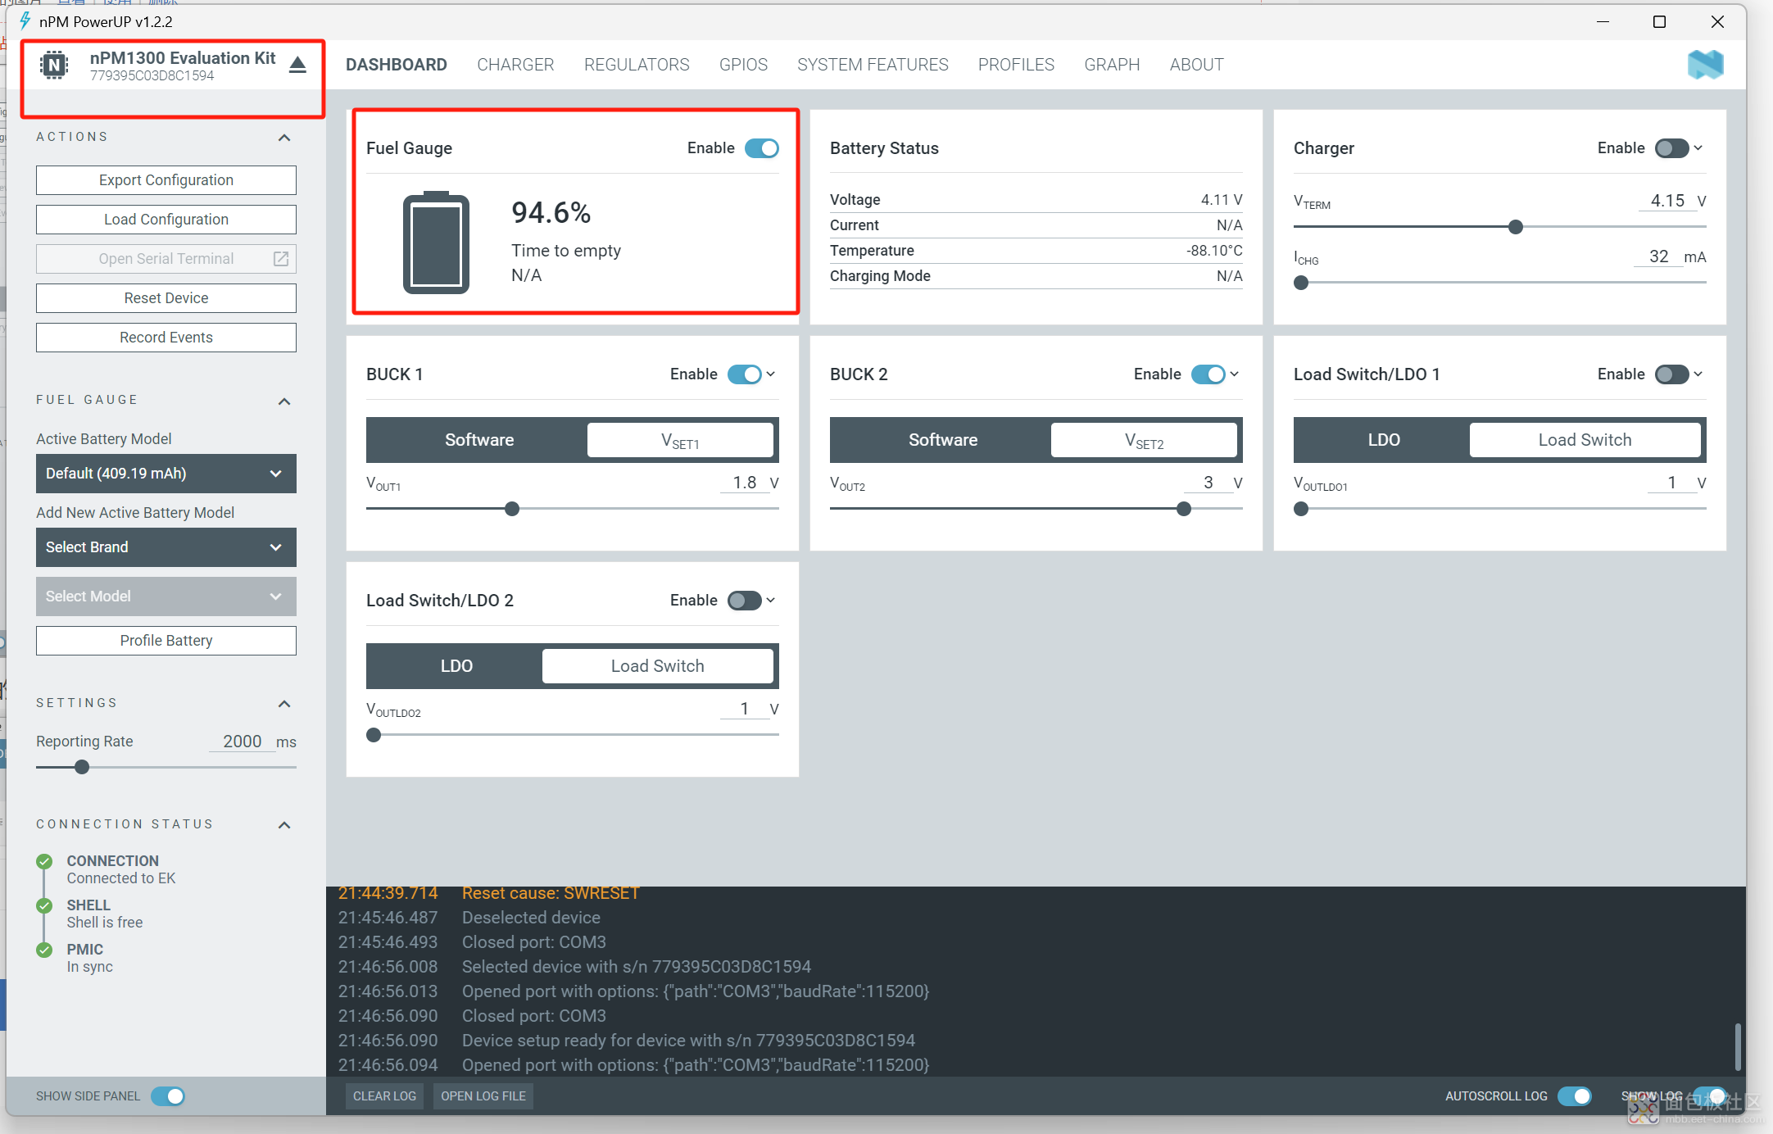Viewport: 1773px width, 1134px height.
Task: Open the Profiles tab
Action: coord(1016,65)
